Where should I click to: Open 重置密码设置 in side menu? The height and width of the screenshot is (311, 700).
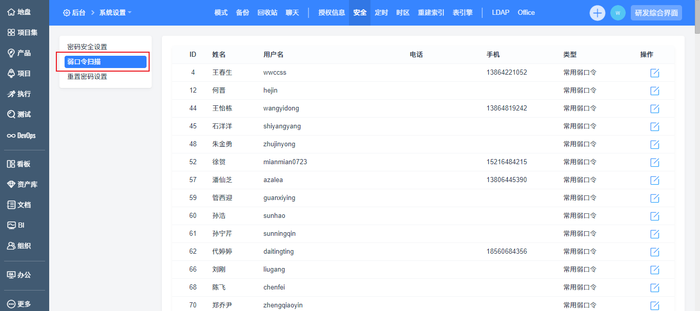pyautogui.click(x=87, y=77)
